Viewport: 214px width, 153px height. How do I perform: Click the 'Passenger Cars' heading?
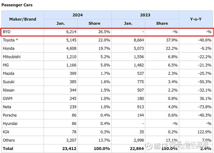pyautogui.click(x=17, y=5)
